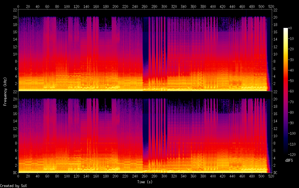Select "100" on the bottom time axis
The image size is (299, 188).
pyautogui.click(x=67, y=176)
